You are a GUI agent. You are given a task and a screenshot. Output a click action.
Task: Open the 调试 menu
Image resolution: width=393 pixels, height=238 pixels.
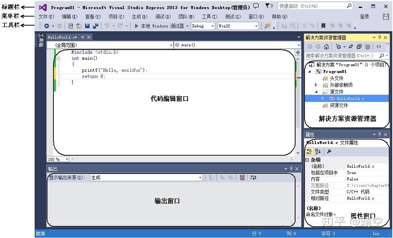[x=163, y=17]
